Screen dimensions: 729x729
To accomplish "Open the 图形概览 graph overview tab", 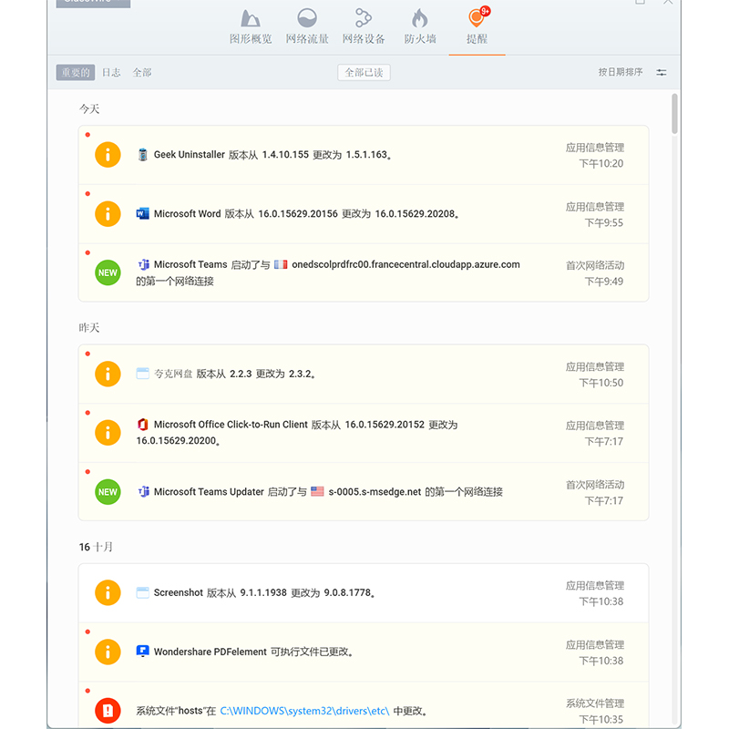I will pyautogui.click(x=251, y=27).
